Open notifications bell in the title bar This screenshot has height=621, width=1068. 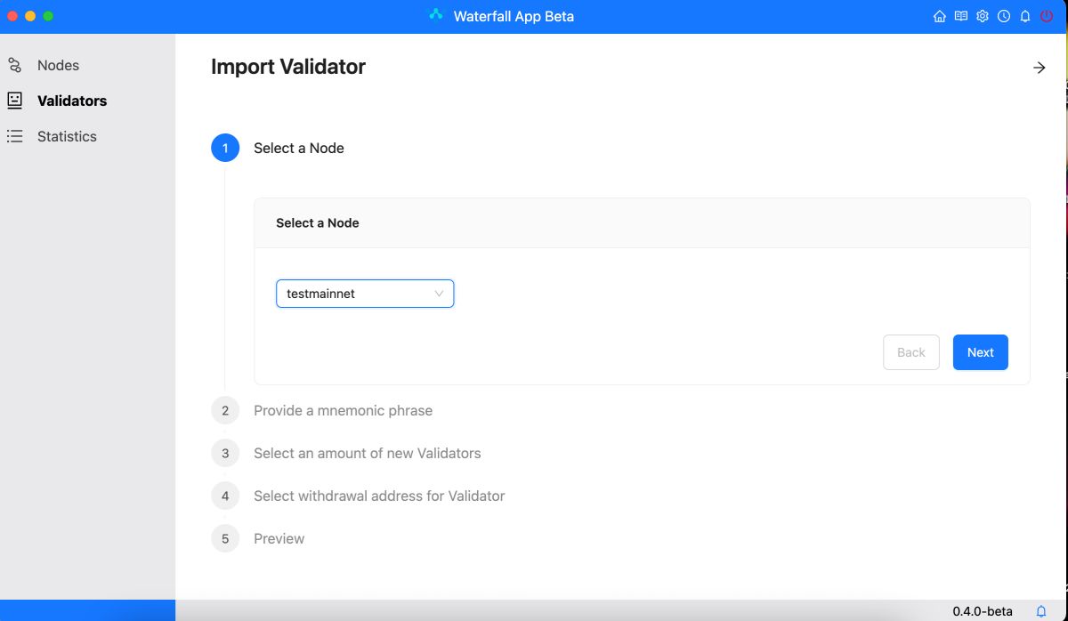1025,16
